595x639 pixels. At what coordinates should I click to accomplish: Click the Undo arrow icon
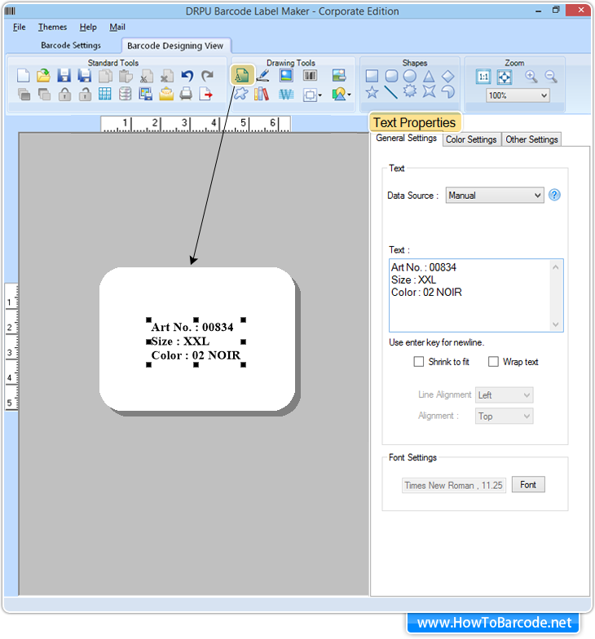[x=187, y=76]
